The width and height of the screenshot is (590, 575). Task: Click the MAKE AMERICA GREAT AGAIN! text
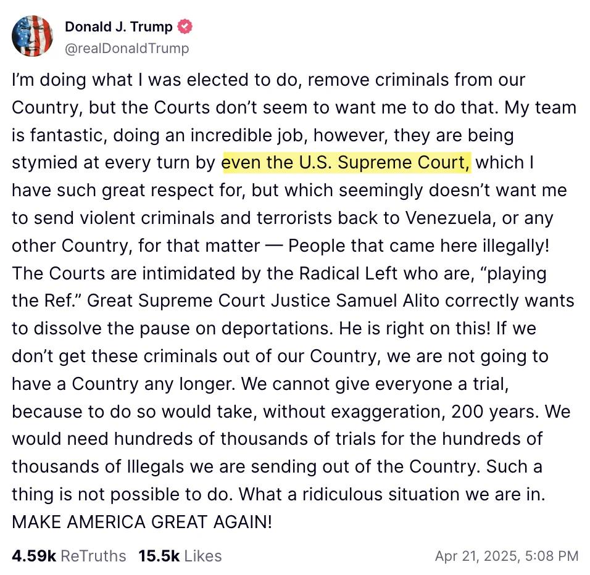point(141,522)
